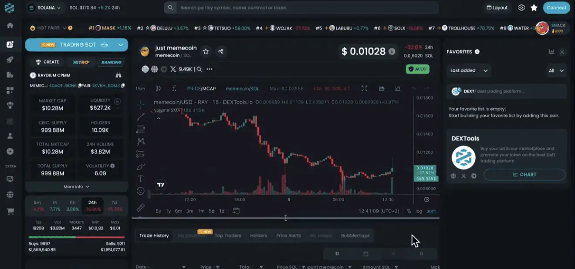Open the trophy icon in sidebar
This screenshot has width=575, height=269.
click(10, 105)
